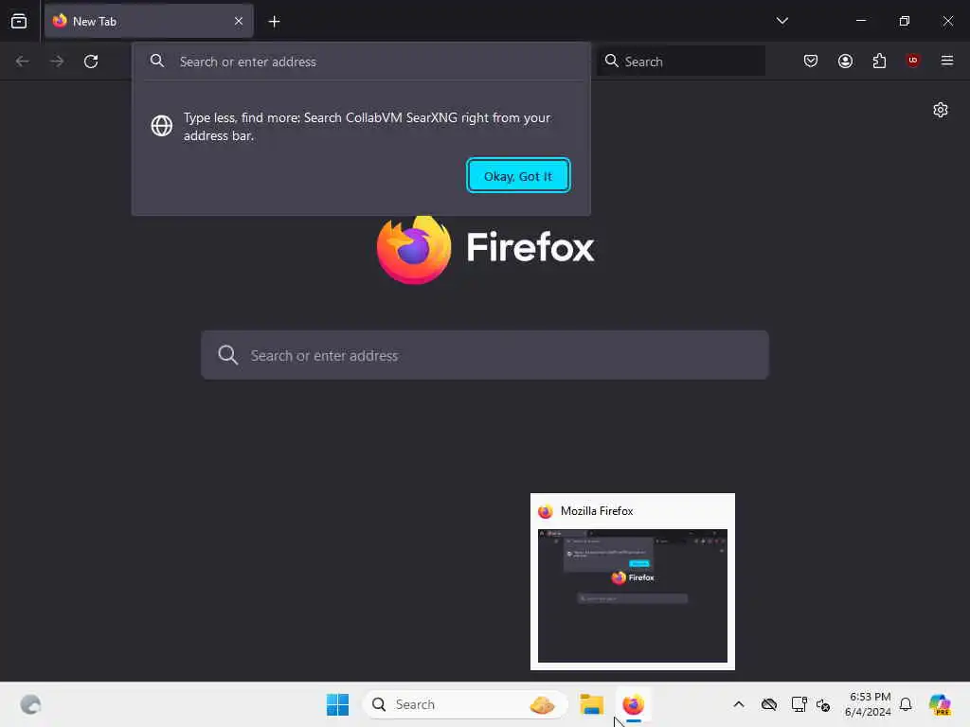Open the Firefox application menu
The image size is (970, 727).
(x=947, y=61)
